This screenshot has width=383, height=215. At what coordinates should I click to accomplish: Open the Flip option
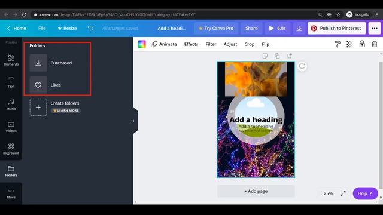click(x=266, y=44)
